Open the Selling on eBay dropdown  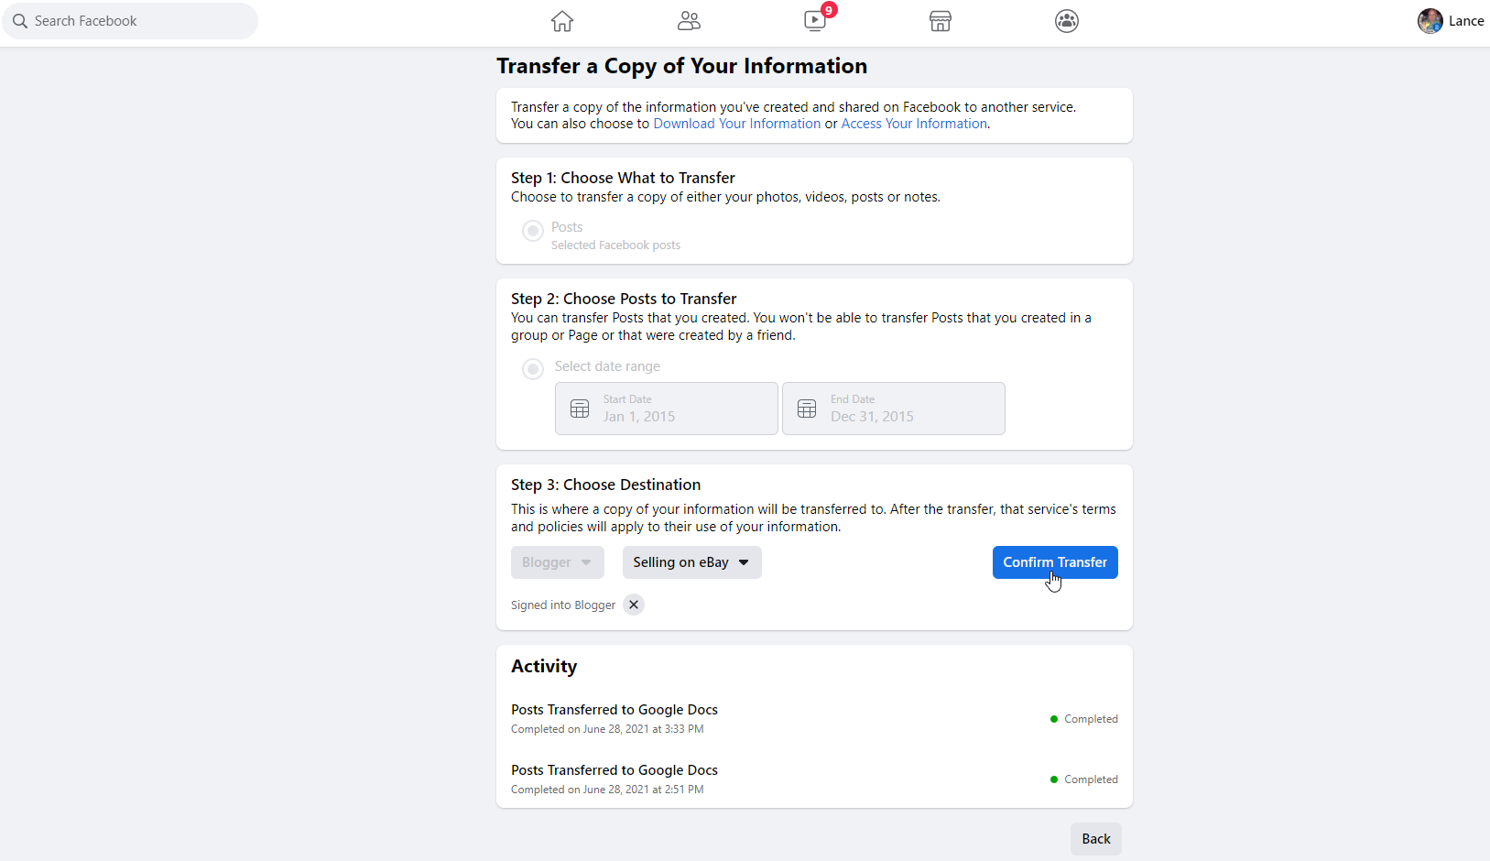pyautogui.click(x=692, y=562)
